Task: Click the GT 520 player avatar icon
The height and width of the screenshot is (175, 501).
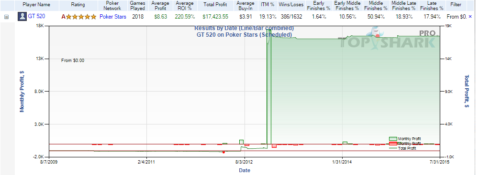Action: pos(22,17)
